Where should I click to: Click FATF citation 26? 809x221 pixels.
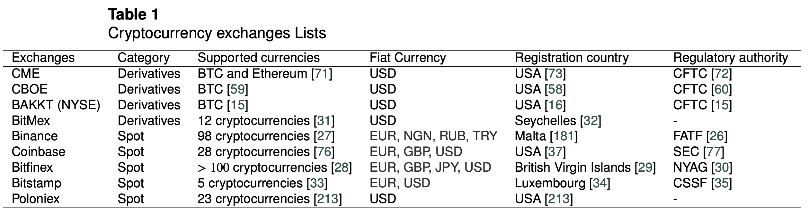[x=717, y=136]
